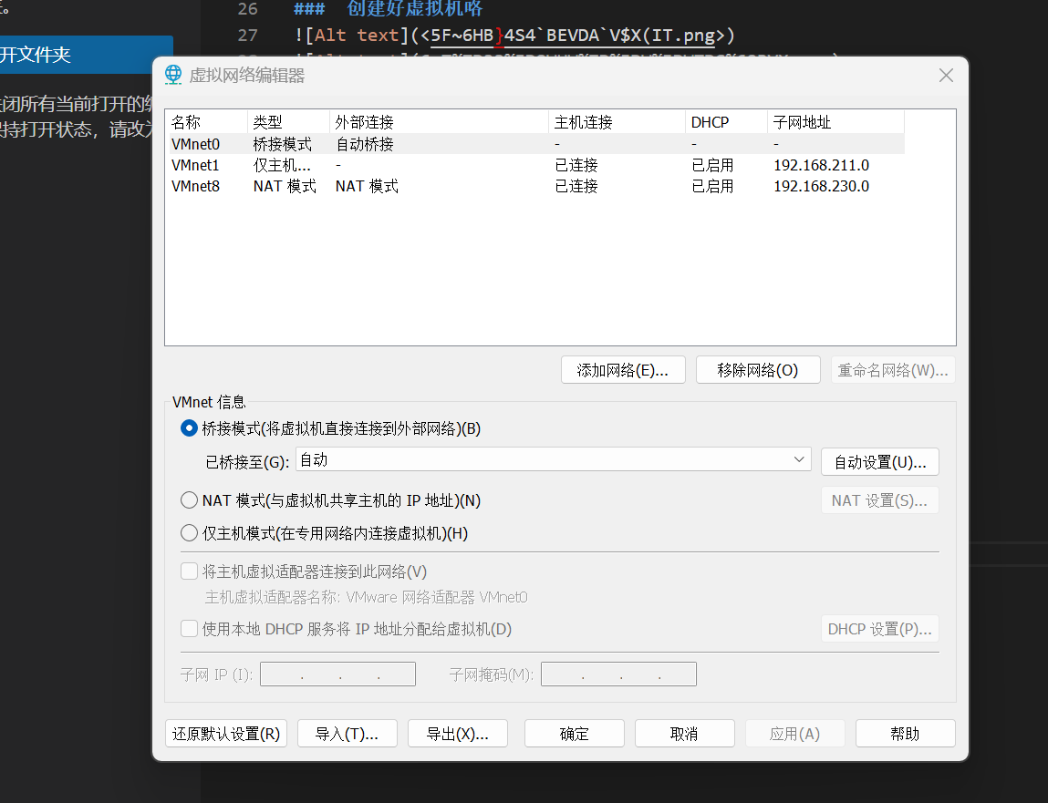Image resolution: width=1048 pixels, height=803 pixels.
Task: Click the NAT 设置(S)... button
Action: [879, 500]
